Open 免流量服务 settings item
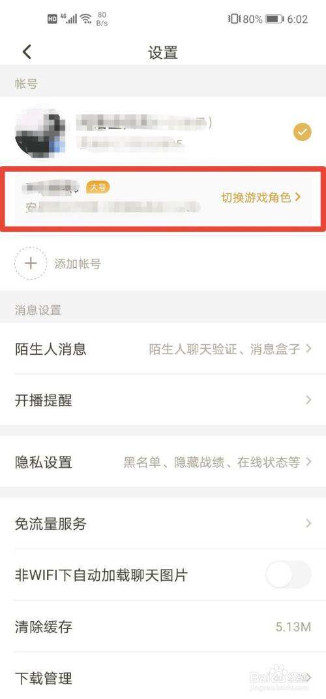 pyautogui.click(x=163, y=523)
